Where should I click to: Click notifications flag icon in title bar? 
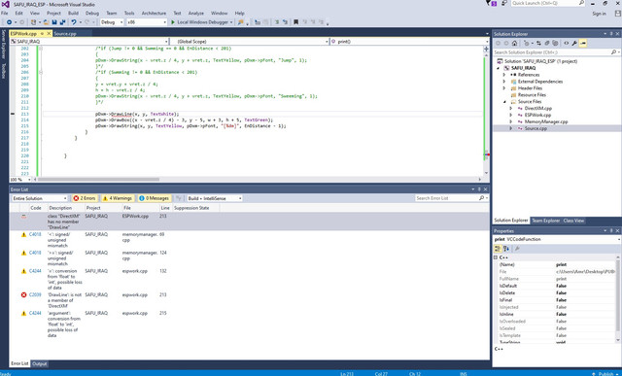coord(489,3)
